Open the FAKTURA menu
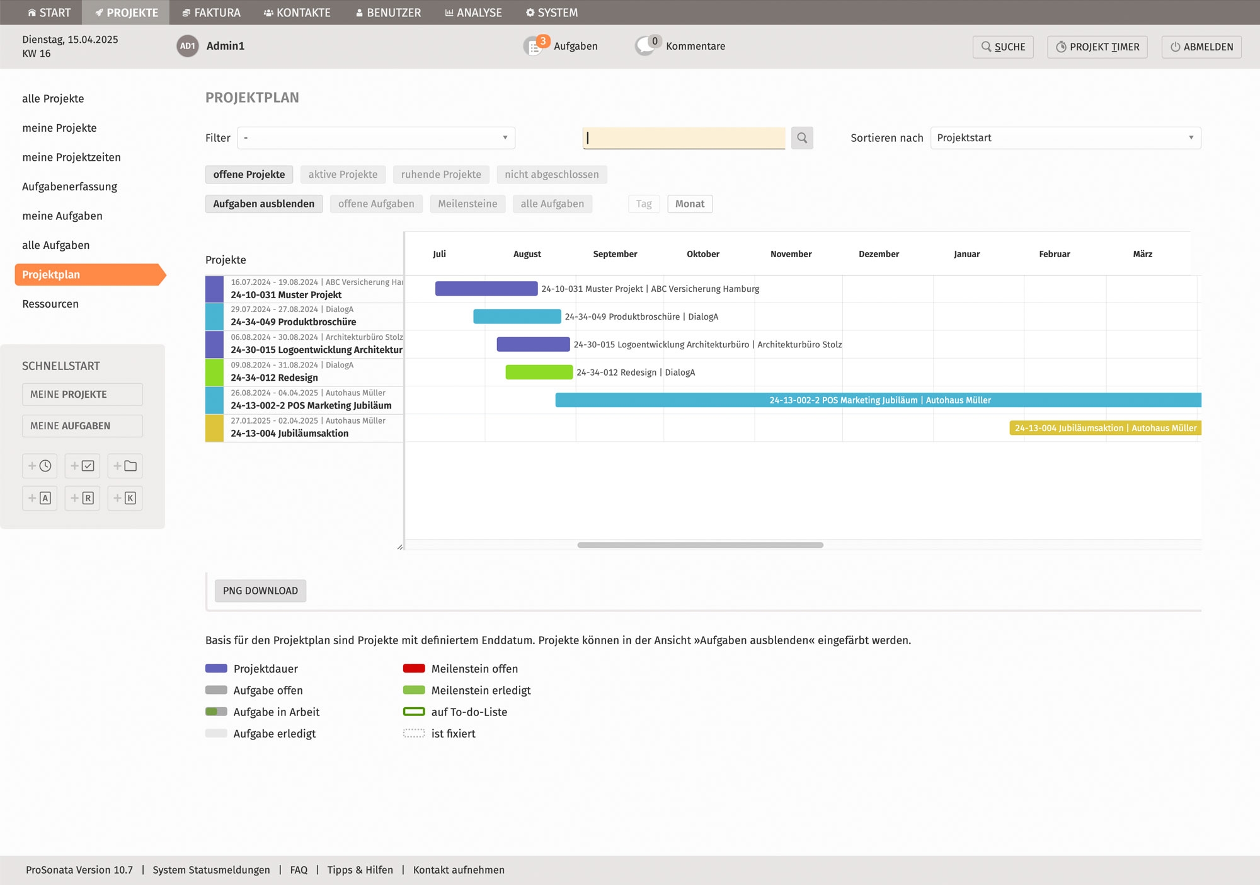 click(x=211, y=13)
